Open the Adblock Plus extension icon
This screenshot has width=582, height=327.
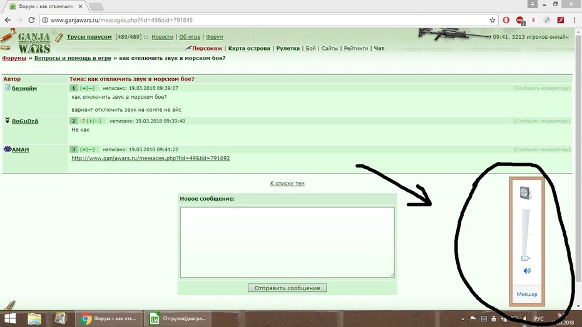[519, 21]
